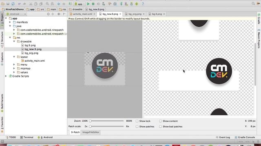
Task: Select bg.9.png in project tree
Action: [x=30, y=45]
